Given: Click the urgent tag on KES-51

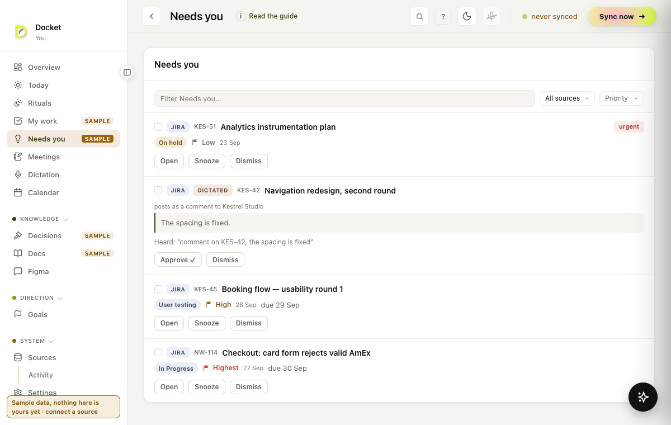Looking at the screenshot, I should (x=629, y=127).
